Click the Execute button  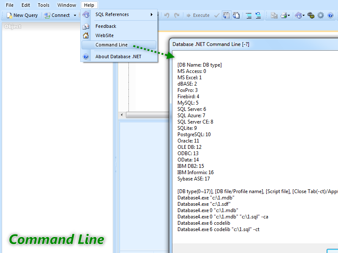click(198, 15)
